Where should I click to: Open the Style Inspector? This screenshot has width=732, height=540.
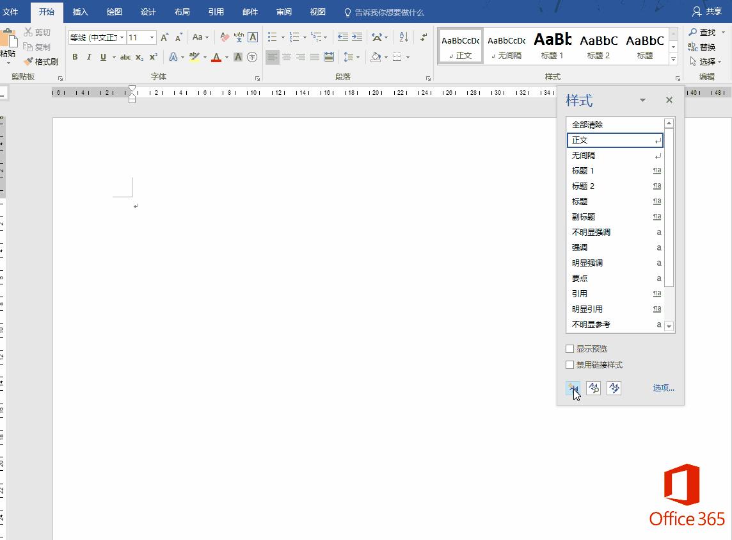coord(593,388)
